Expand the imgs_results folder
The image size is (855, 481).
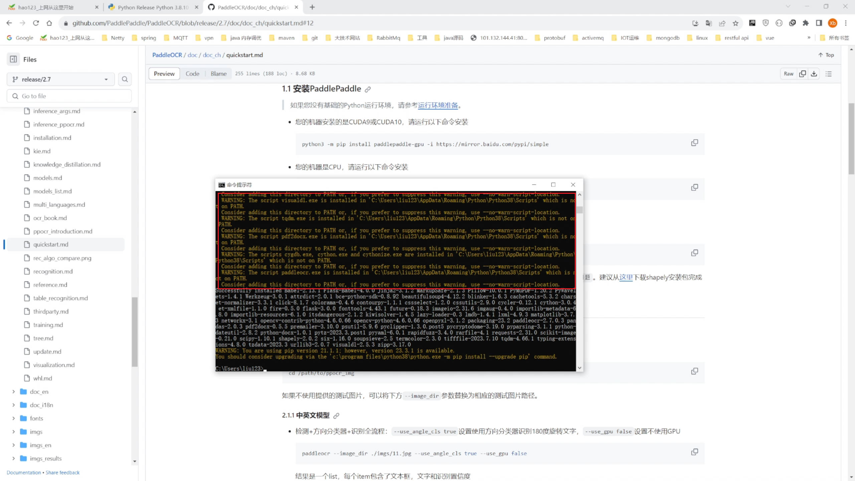tap(14, 458)
